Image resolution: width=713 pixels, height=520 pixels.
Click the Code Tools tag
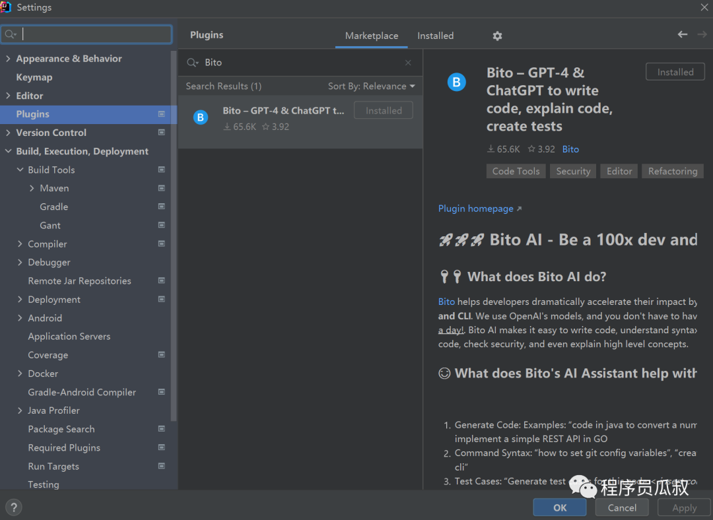coord(516,172)
